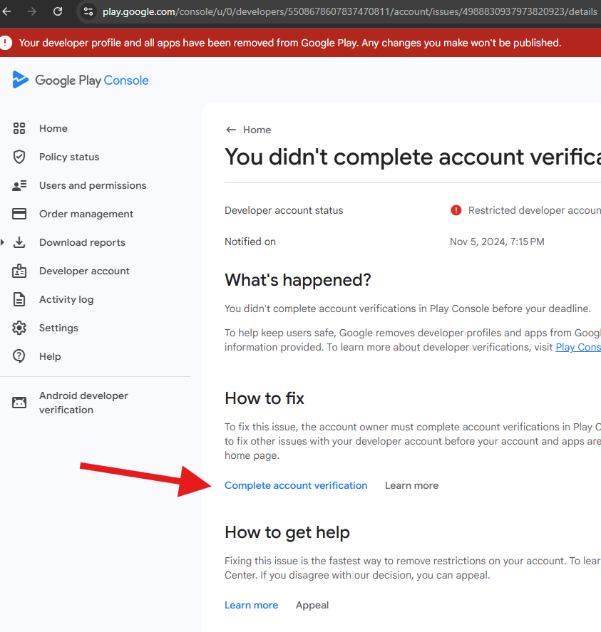Click the Help question mark icon
This screenshot has height=632, width=601.
pos(19,356)
